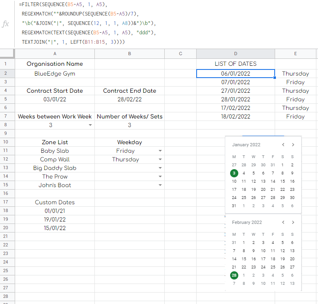
Task: Pick day 17 in February 2022 calendar
Action: click(263, 259)
